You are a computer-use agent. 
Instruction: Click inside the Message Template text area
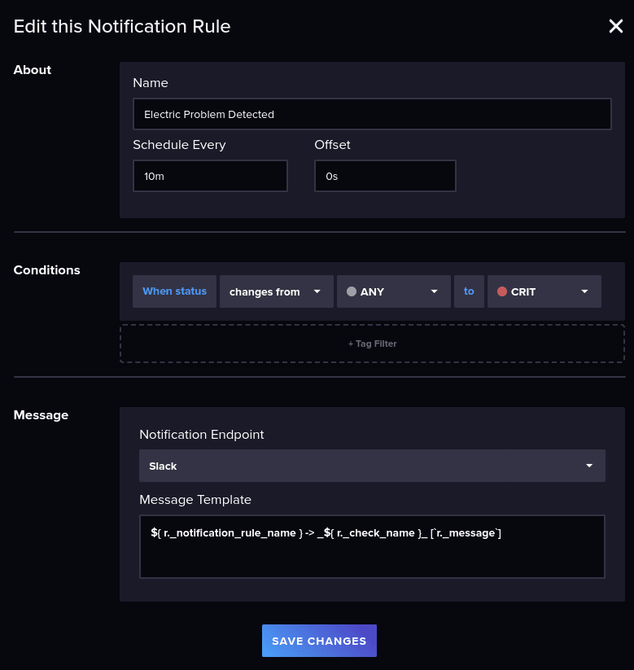click(x=372, y=545)
